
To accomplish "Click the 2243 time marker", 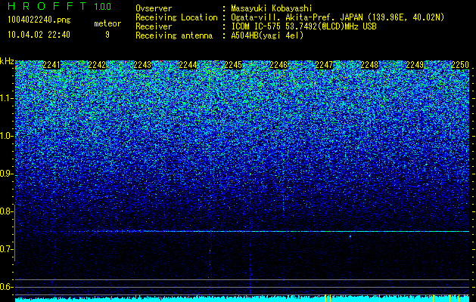I will 142,65.
